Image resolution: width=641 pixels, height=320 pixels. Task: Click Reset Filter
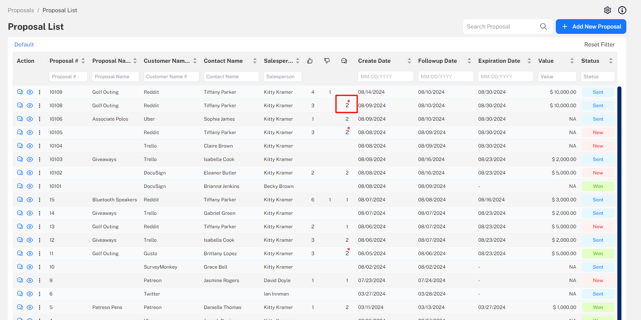[599, 44]
